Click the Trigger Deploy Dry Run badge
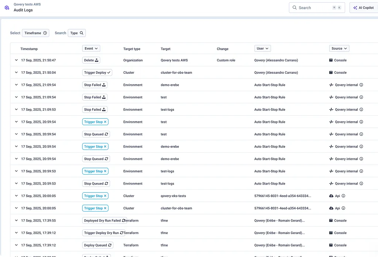This screenshot has height=257, width=378. (104, 233)
